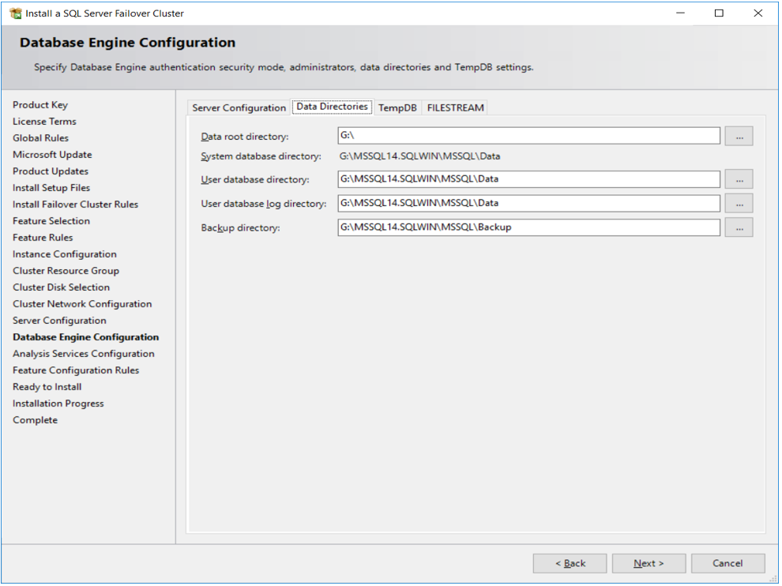Select Cluster Resource Group step
The height and width of the screenshot is (586, 782).
pos(66,271)
